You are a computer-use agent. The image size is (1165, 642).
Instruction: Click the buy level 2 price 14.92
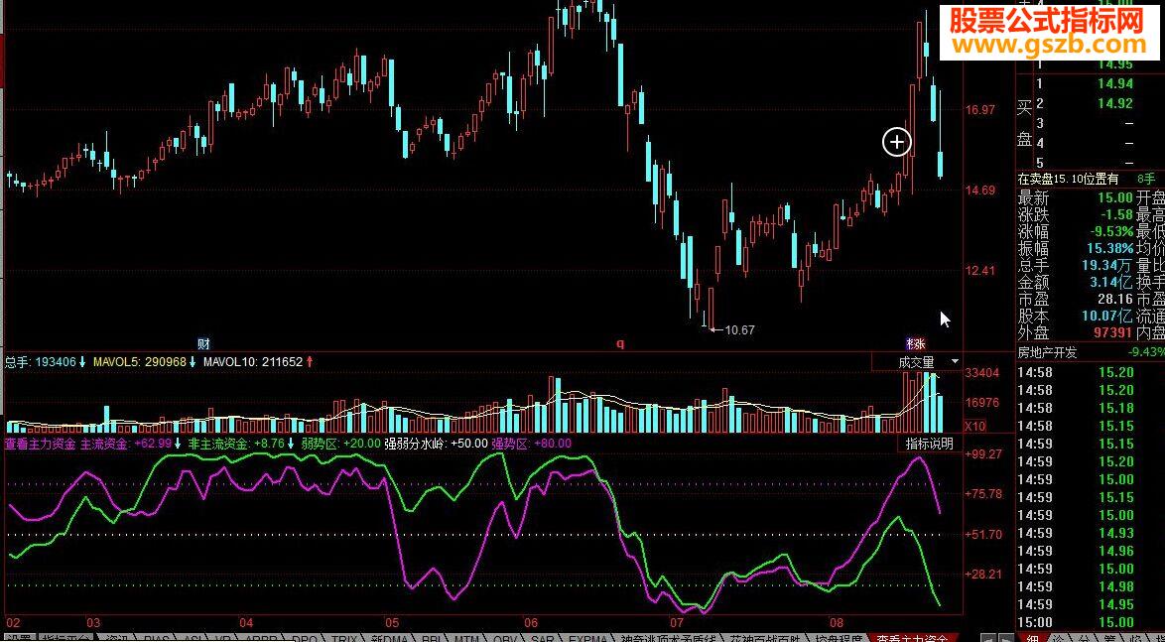point(1115,103)
